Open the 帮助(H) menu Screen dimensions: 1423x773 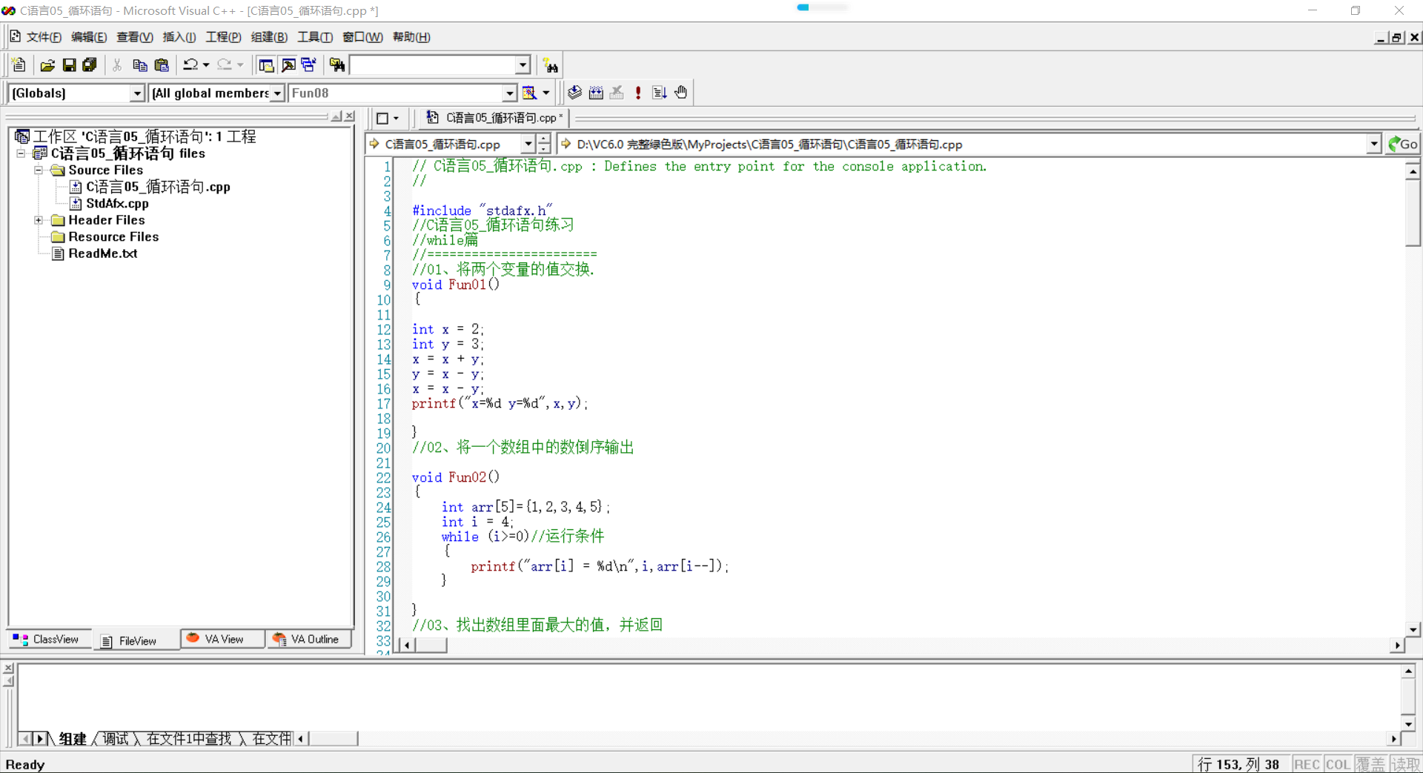[x=411, y=37]
